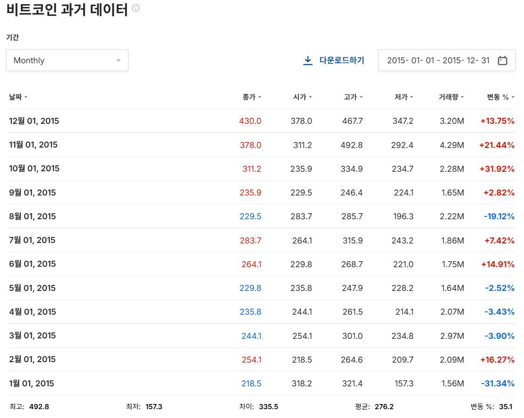Click the sort caret on the 거래량 column
The image size is (524, 418).
click(x=463, y=97)
